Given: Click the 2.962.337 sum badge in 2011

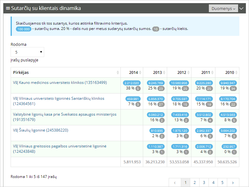Looking at the screenshot, I should point(204,131).
